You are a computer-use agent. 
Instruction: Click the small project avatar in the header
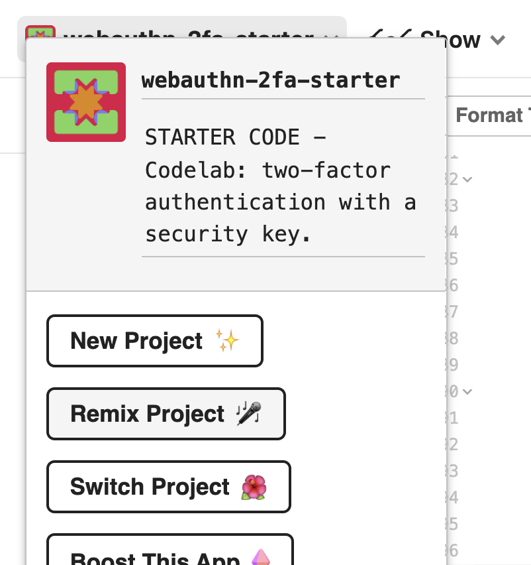pyautogui.click(x=40, y=33)
